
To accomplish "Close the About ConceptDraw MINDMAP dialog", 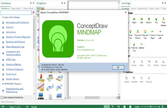I will [x=126, y=12].
